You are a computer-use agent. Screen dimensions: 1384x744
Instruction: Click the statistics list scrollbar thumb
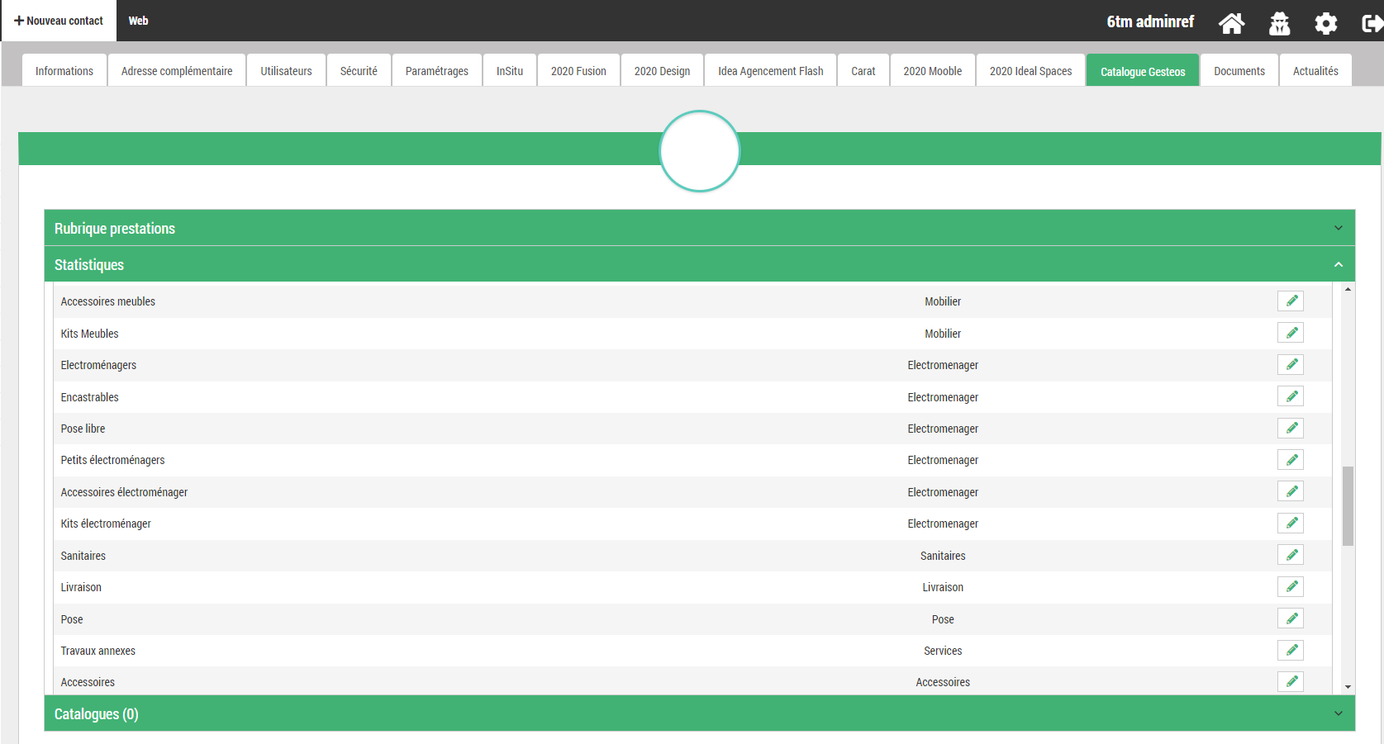point(1348,506)
